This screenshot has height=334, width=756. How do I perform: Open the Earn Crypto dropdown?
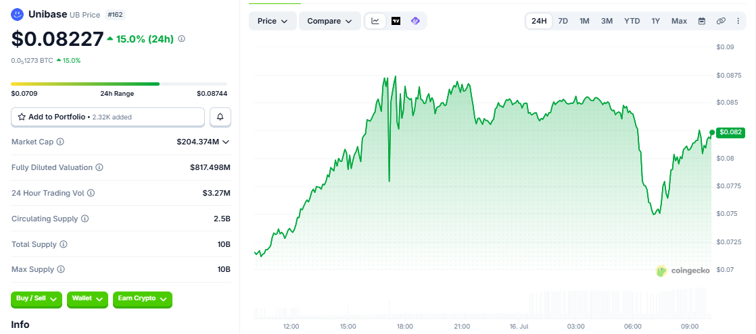pos(142,299)
